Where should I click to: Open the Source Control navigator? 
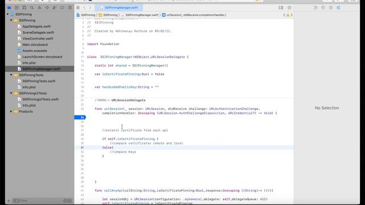pos(17,7)
